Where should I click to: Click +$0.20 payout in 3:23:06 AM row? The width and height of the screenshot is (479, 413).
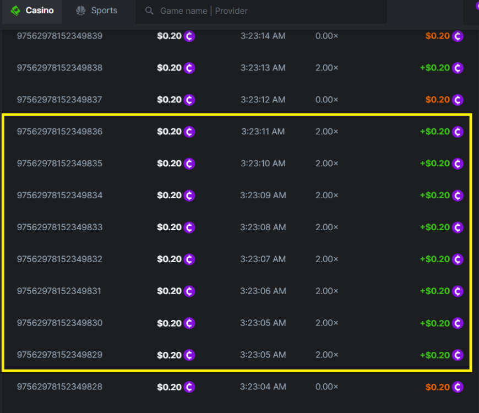pyautogui.click(x=434, y=291)
